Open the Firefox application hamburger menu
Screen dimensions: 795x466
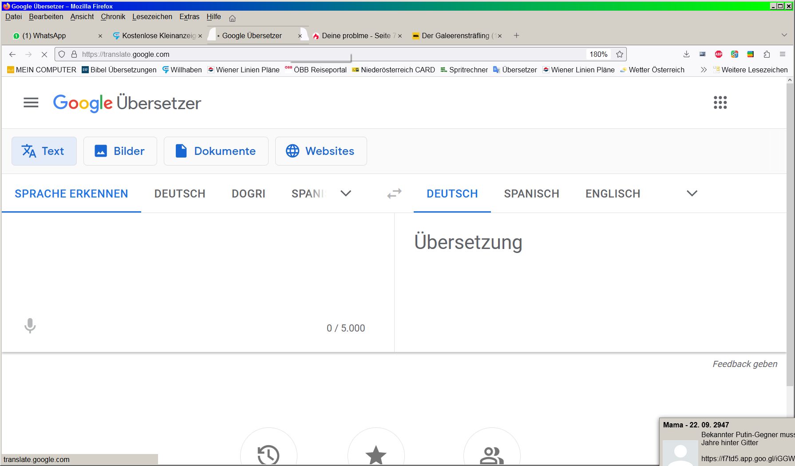pos(783,54)
